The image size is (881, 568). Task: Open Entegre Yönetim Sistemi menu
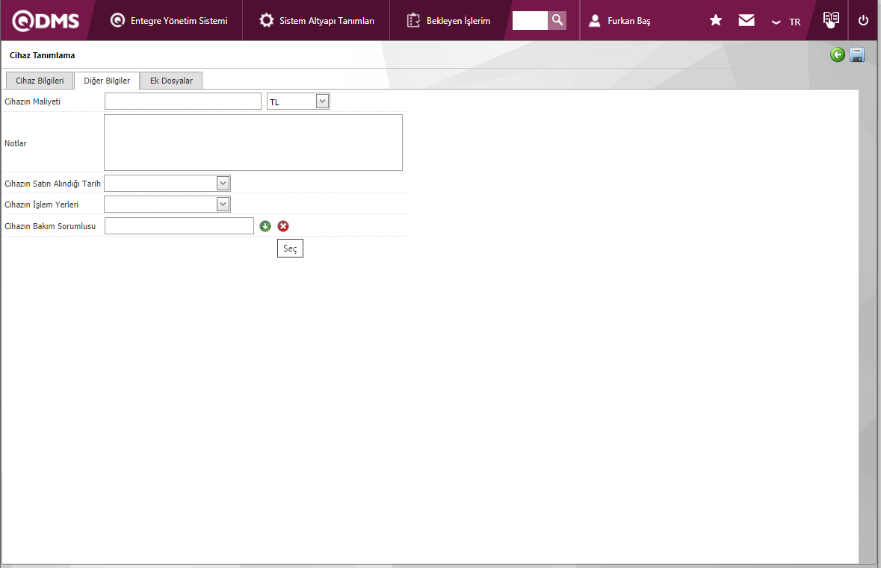pos(169,21)
